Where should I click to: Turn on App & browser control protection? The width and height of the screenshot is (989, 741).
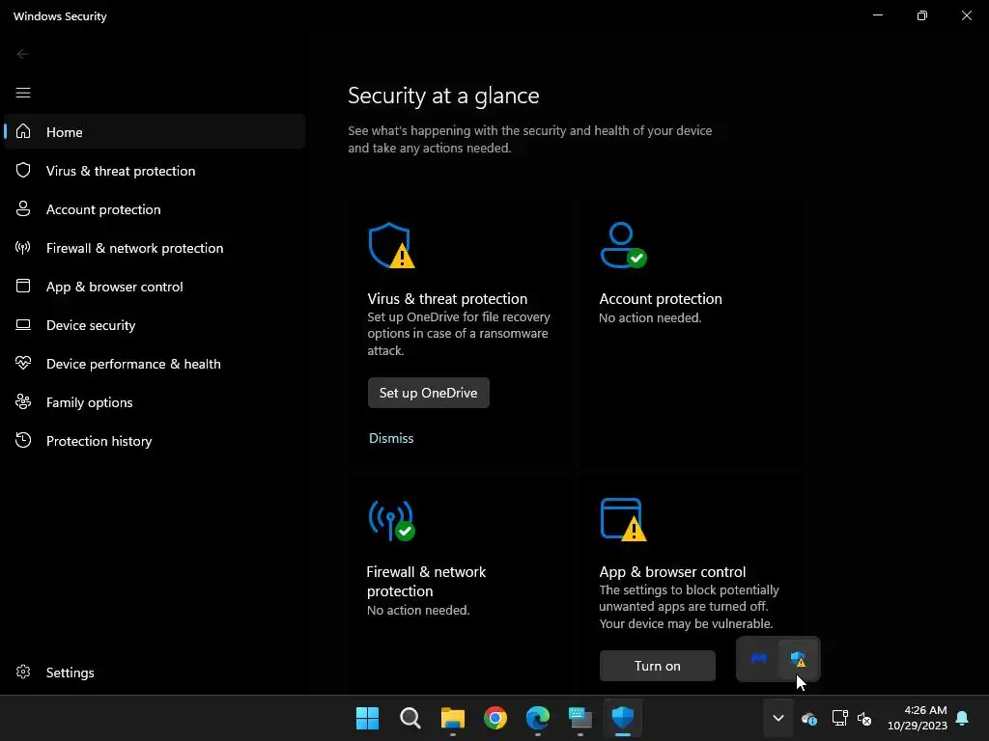click(657, 666)
